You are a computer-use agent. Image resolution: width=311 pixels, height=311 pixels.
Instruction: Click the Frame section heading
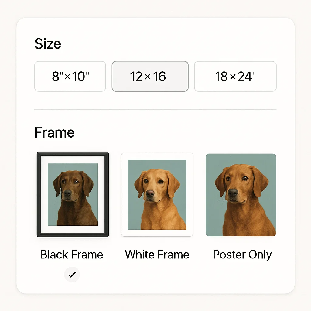click(x=55, y=132)
